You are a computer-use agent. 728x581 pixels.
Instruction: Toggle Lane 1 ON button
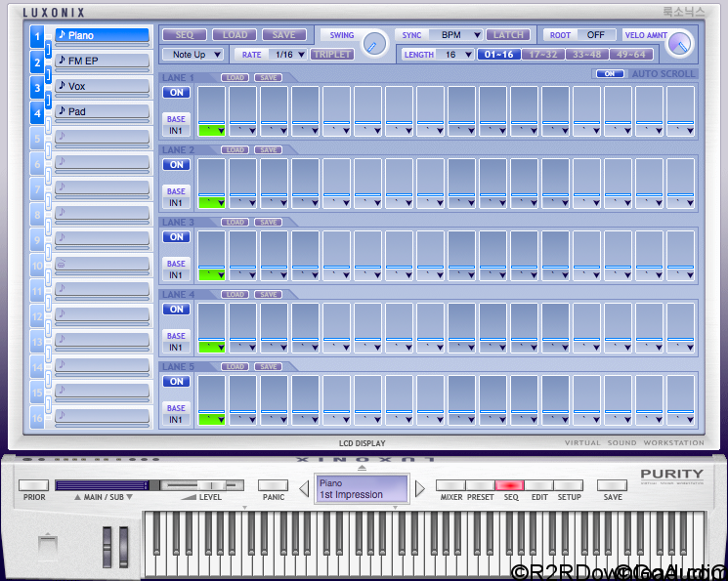(177, 93)
